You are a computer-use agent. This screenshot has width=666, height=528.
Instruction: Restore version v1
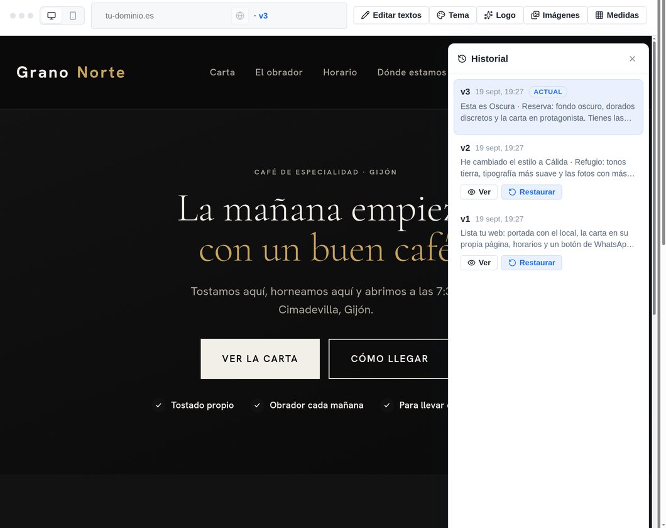(532, 263)
